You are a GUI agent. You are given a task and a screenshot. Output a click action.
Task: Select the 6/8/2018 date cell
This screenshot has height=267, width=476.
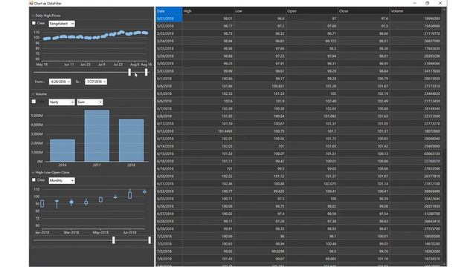[x=169, y=116]
